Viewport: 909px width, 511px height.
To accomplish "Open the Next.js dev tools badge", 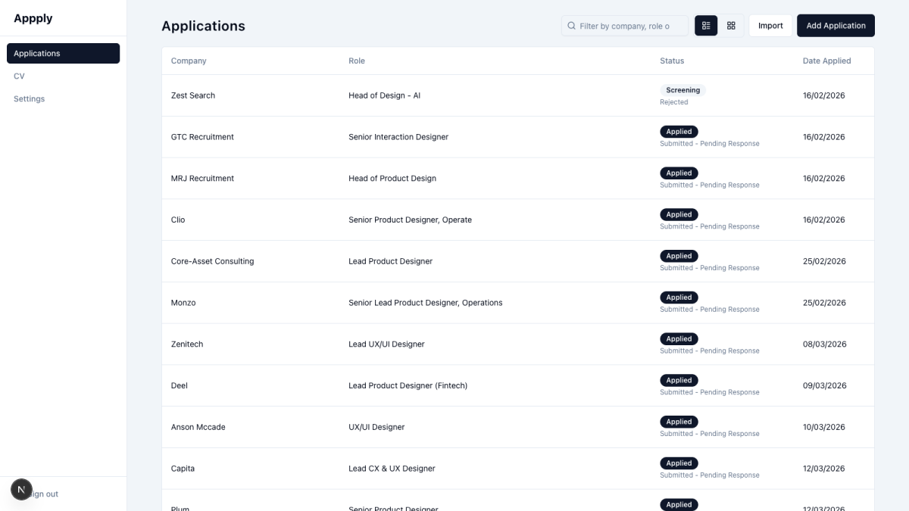I will click(x=21, y=490).
